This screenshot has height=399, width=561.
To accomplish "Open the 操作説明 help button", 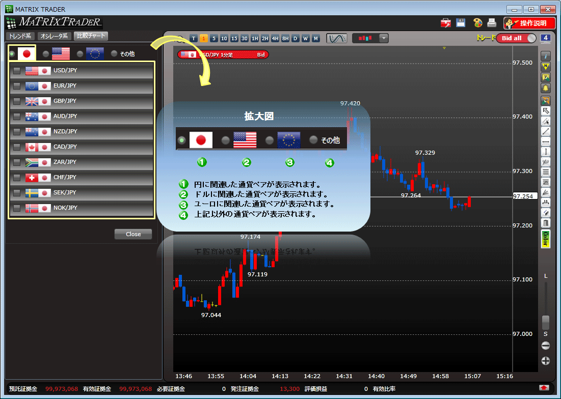I will [x=529, y=23].
